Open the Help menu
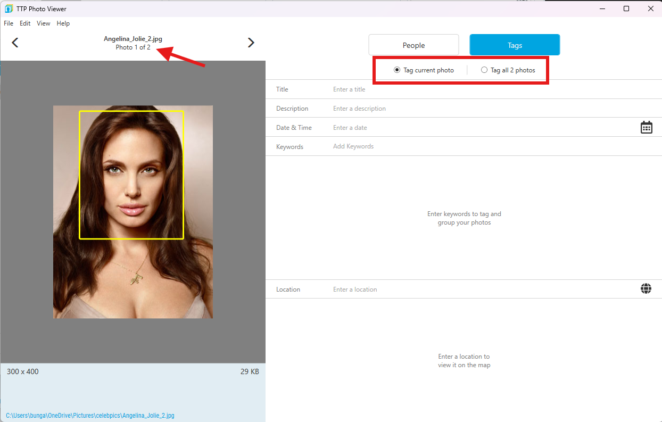The width and height of the screenshot is (662, 422). point(63,23)
